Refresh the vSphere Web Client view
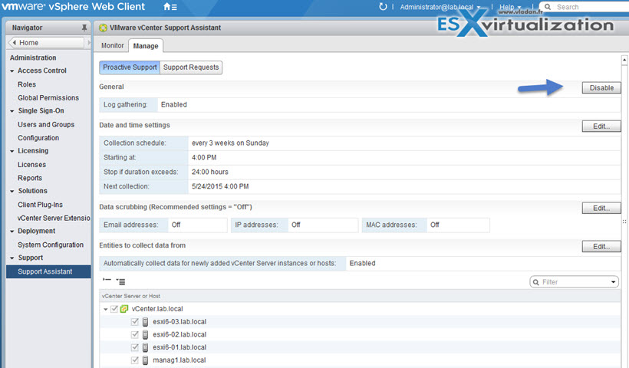Viewport: 629px width, 368px height. [x=383, y=7]
